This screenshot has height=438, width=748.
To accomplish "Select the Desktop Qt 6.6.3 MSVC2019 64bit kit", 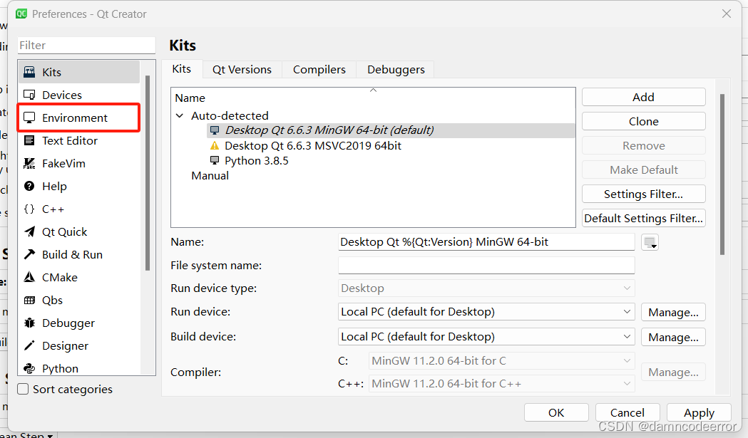I will point(312,146).
